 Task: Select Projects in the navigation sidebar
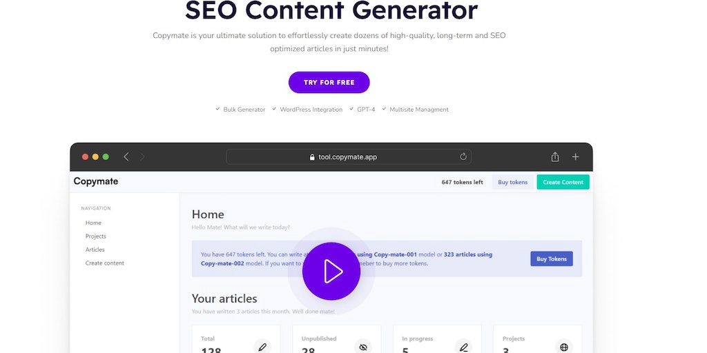pos(96,236)
